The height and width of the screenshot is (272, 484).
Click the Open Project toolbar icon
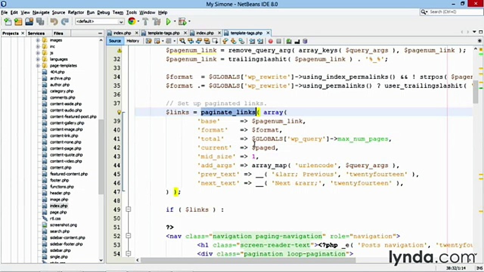click(29, 22)
